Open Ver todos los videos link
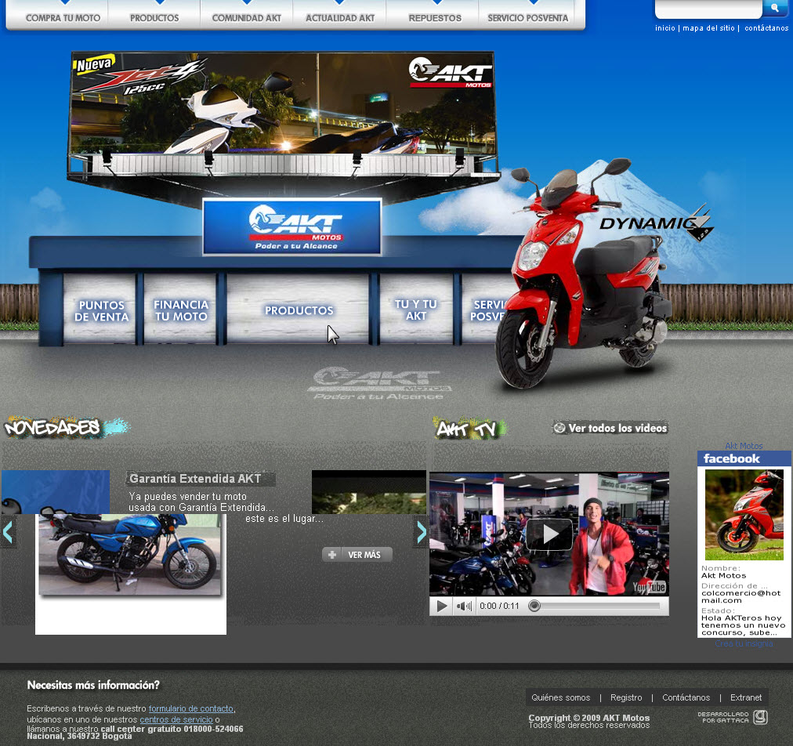The image size is (793, 746). click(x=610, y=428)
